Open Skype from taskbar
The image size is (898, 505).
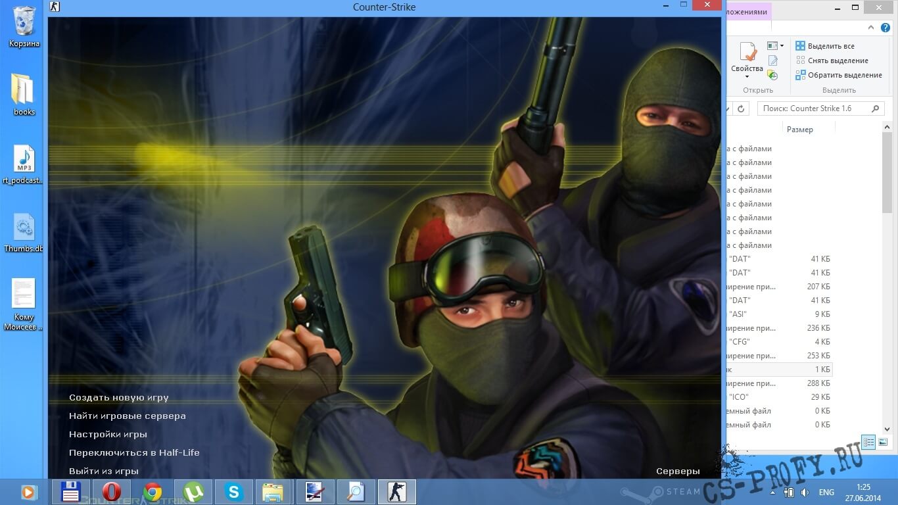(x=233, y=492)
